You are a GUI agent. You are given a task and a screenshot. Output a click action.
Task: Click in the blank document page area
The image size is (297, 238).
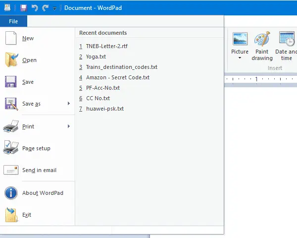tap(261, 161)
